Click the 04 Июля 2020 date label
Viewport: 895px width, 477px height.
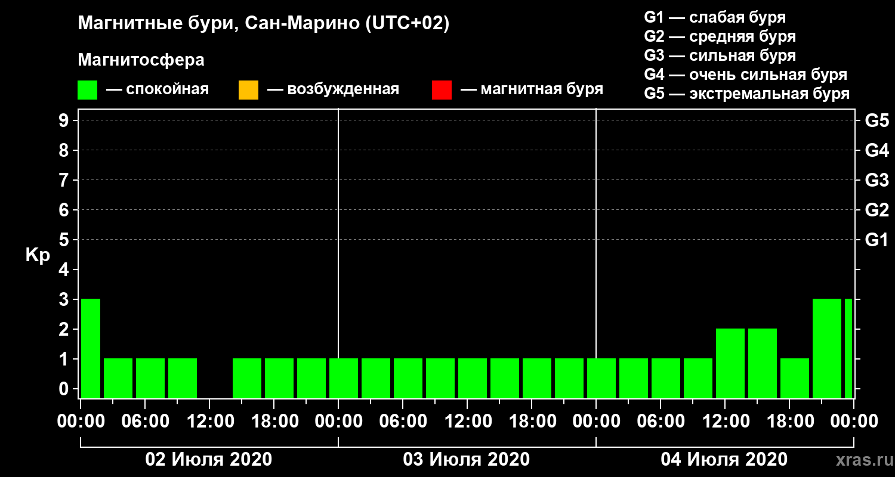pyautogui.click(x=724, y=460)
